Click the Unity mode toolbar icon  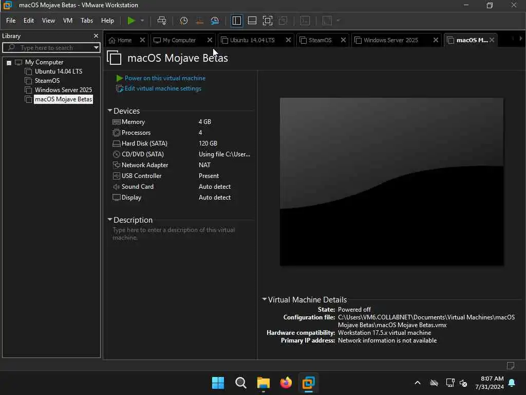click(283, 21)
